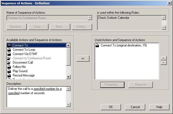Image resolution: width=173 pixels, height=114 pixels.
Task: Click available actions scrollbar thumb
Action: coord(68,56)
